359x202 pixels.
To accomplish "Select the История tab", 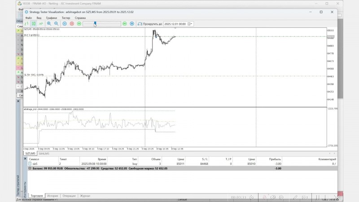I will (x=53, y=196).
